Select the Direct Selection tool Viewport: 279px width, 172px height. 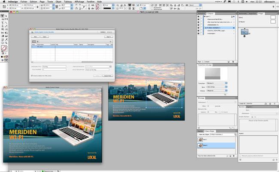coord(6,16)
